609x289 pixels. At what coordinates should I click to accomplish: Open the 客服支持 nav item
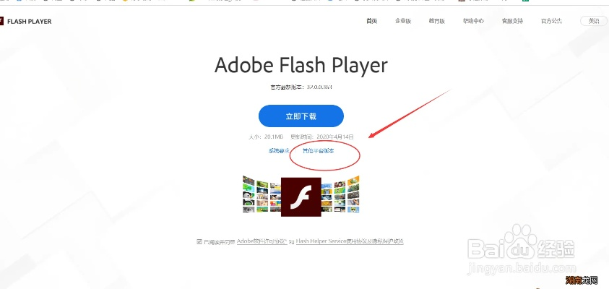point(512,21)
